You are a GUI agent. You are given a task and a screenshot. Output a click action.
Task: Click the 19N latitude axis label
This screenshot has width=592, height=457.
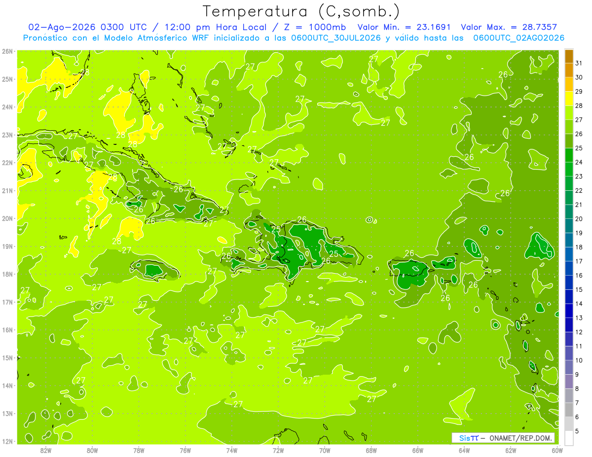coord(7,246)
